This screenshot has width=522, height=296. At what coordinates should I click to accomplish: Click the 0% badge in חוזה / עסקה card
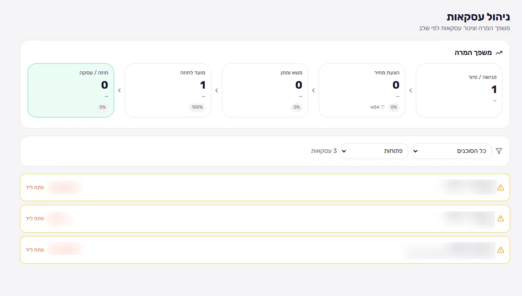tap(103, 107)
